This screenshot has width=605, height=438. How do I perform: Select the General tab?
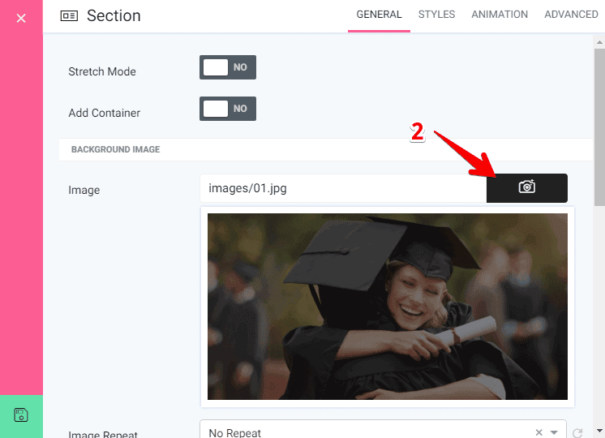[x=379, y=15]
